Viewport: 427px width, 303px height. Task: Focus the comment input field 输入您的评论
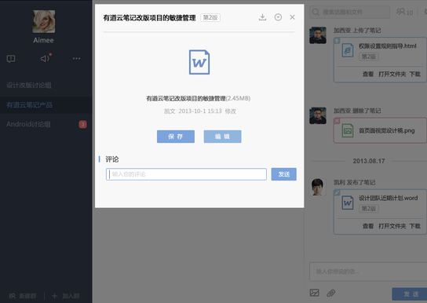click(x=186, y=174)
